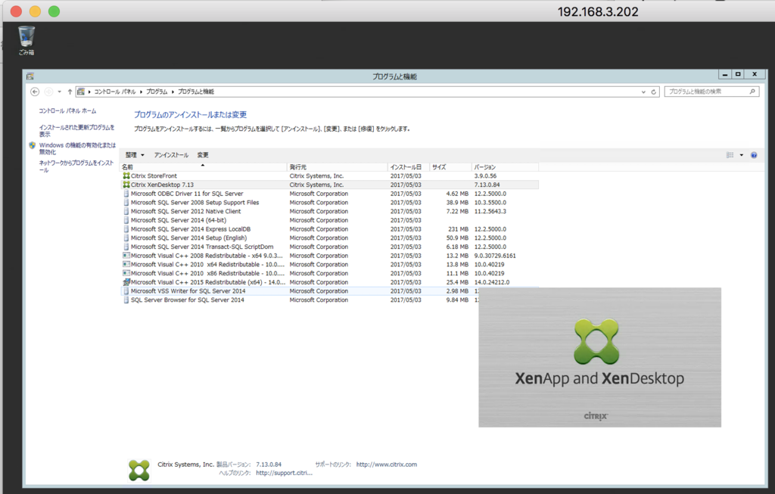Image resolution: width=775 pixels, height=494 pixels.
Task: Select Microsoft SQL Server 2014 (64-bit) row
Action: tap(329, 220)
